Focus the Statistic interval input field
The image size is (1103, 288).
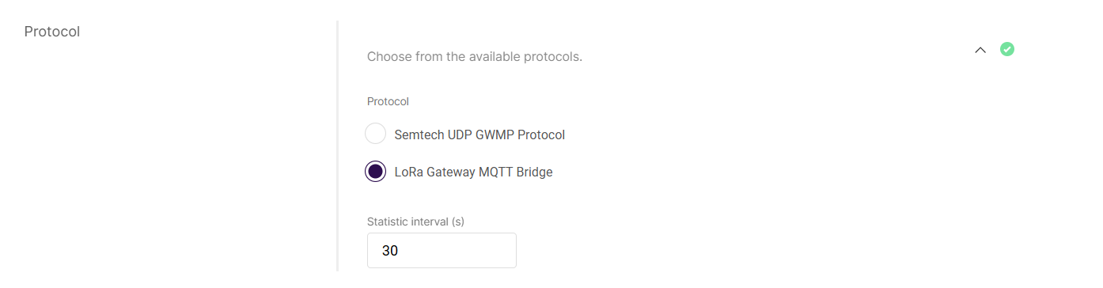coord(442,251)
